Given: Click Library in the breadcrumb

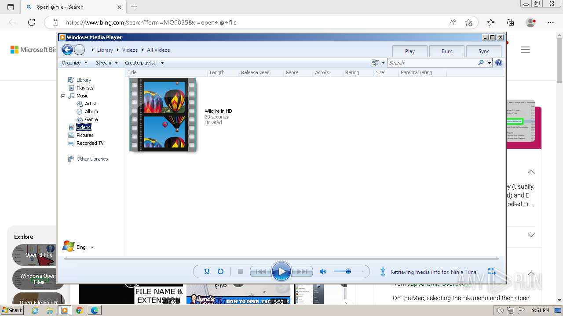Looking at the screenshot, I should click(x=105, y=50).
